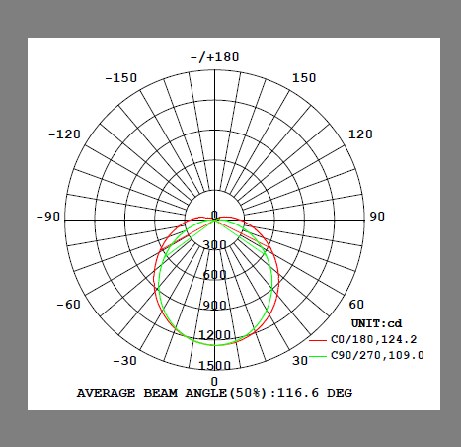461x447 pixels.
Task: Click the -120 degree angle label
Action: pos(64,134)
